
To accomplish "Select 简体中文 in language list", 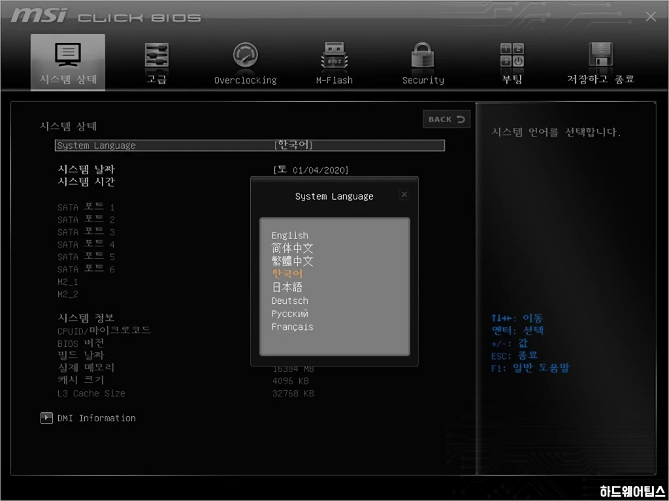I will pyautogui.click(x=292, y=248).
